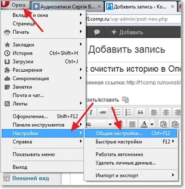Open История from the menu
Viewport: 185px width, 189px height.
pos(43,53)
